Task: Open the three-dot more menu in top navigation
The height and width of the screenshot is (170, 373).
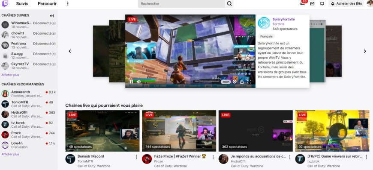Action: click(68, 3)
